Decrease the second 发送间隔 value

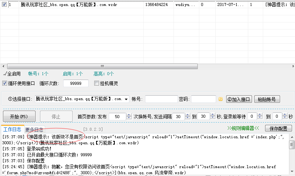tap(213, 118)
